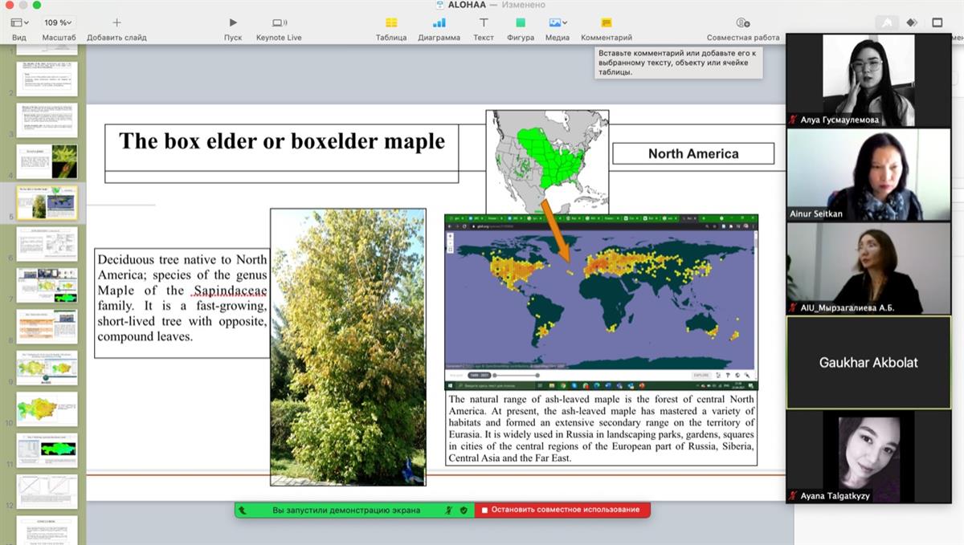Select slide 10 thumbnail in navigator
Image resolution: width=964 pixels, height=545 pixels.
point(47,408)
